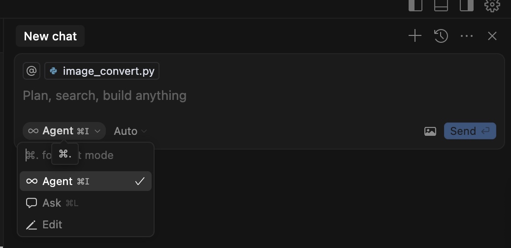Choose Edit mode from the list
The width and height of the screenshot is (511, 248).
point(86,224)
